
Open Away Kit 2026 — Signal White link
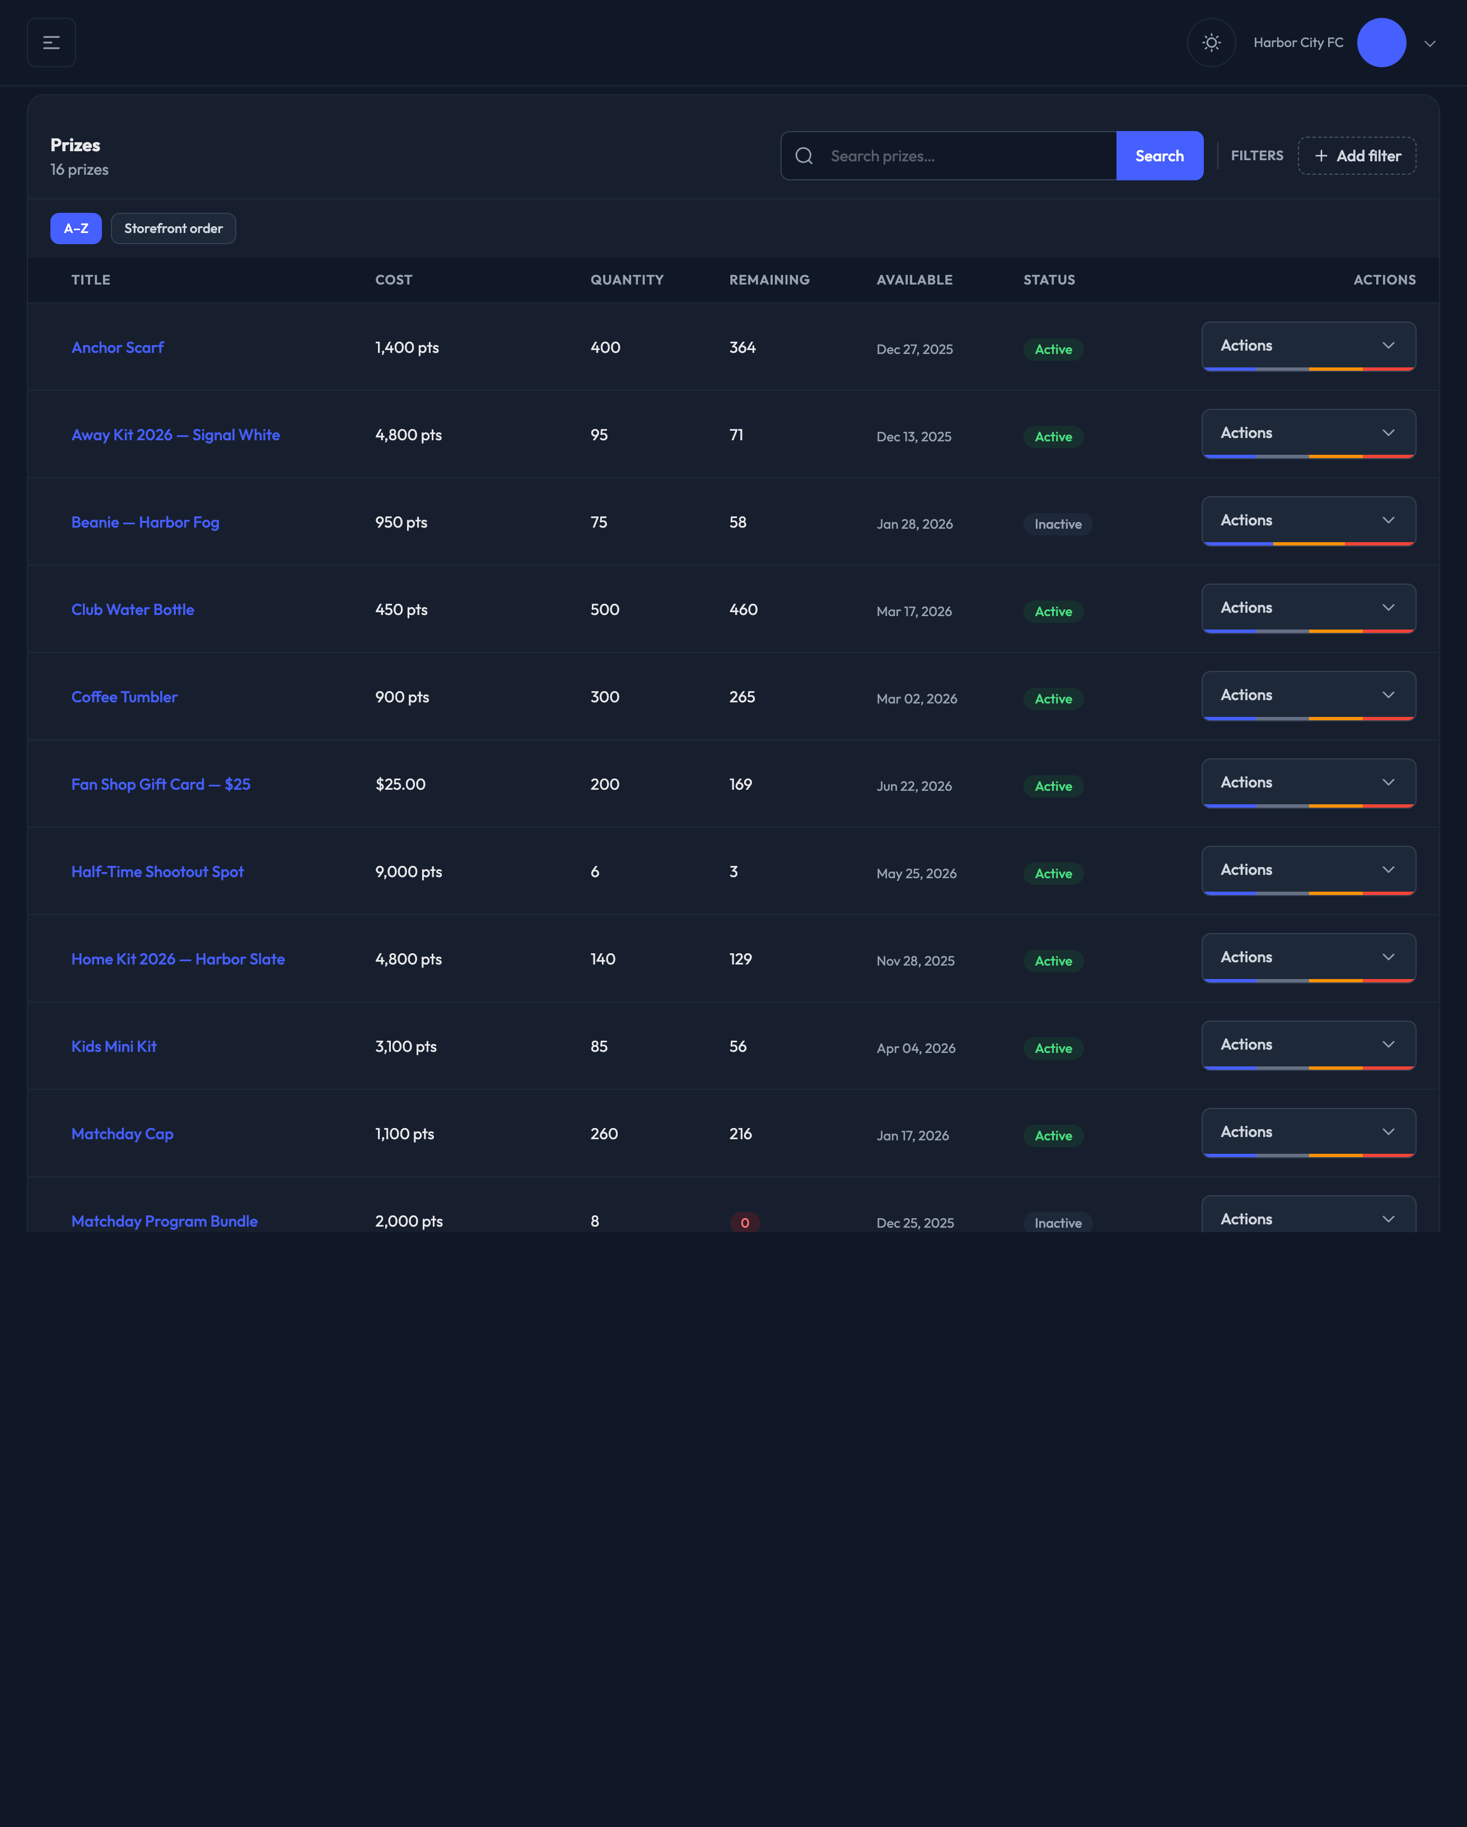tap(175, 435)
